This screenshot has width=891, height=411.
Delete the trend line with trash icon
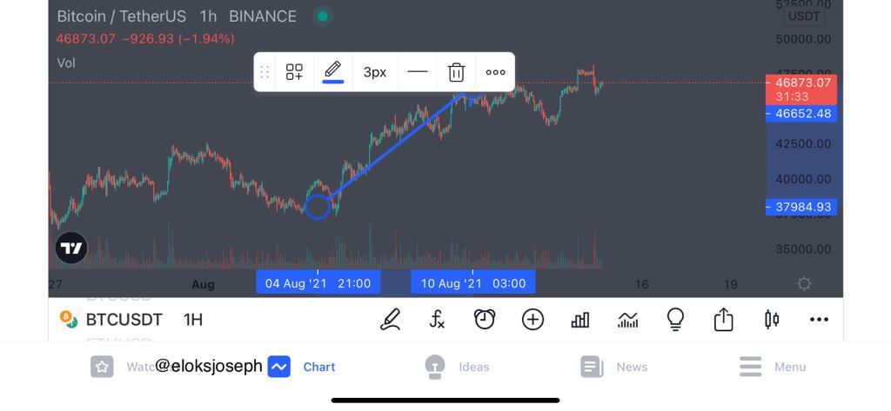[x=456, y=72]
